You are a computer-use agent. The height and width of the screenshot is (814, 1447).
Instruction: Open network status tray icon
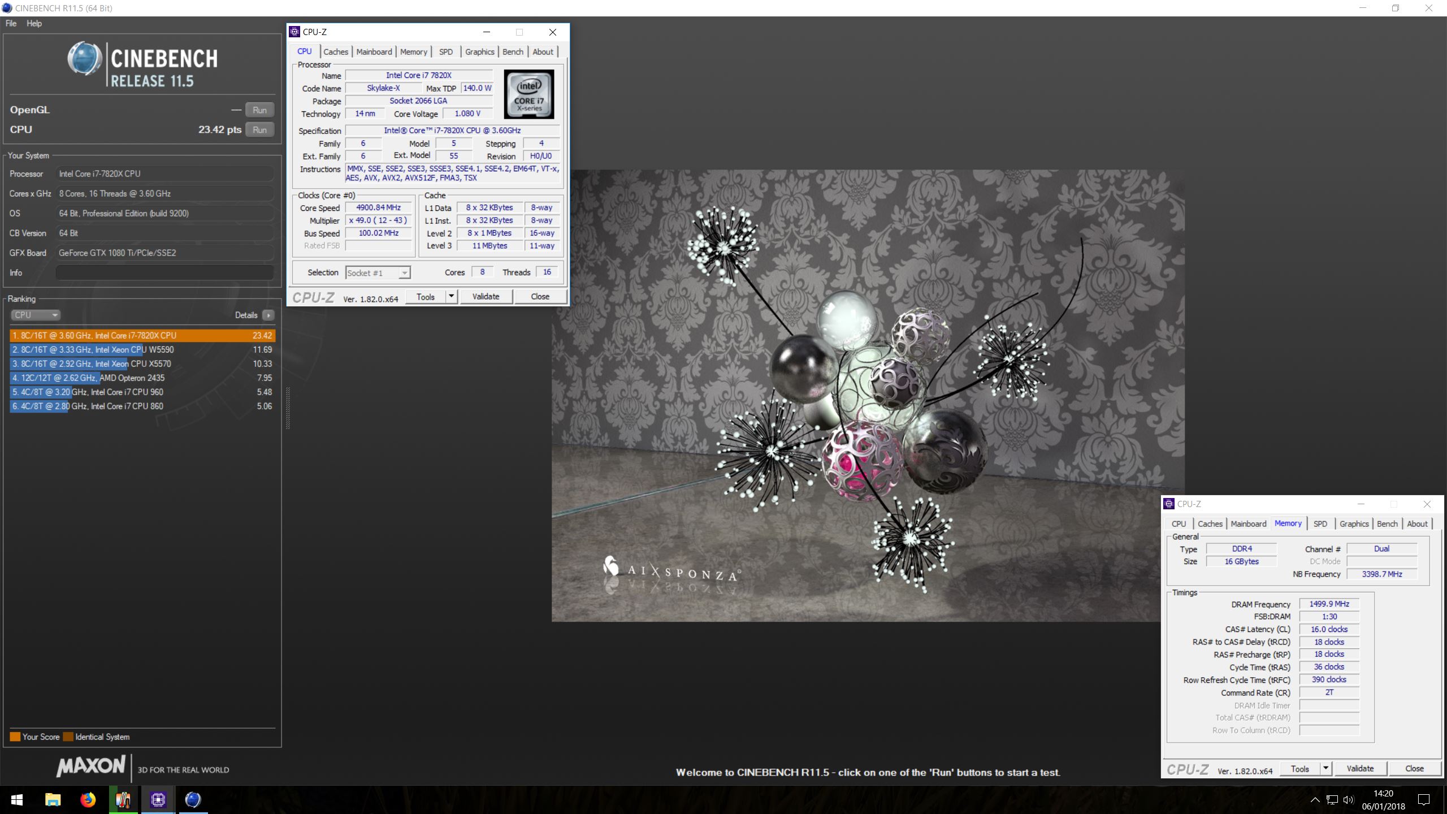(1332, 800)
